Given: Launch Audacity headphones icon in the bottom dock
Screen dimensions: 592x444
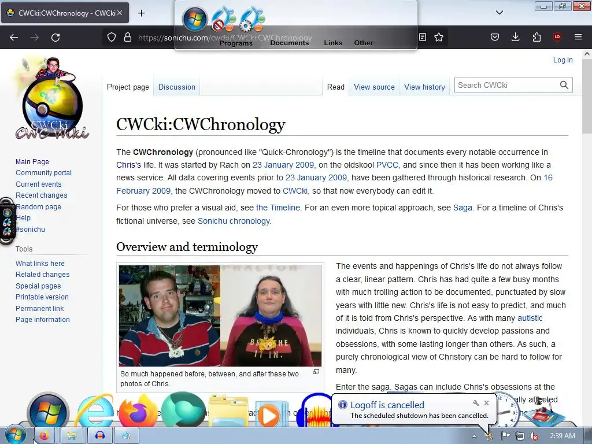Looking at the screenshot, I should point(315,411).
